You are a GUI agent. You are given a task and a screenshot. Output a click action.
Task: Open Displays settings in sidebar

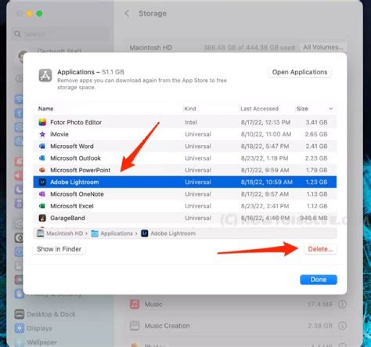click(x=40, y=328)
